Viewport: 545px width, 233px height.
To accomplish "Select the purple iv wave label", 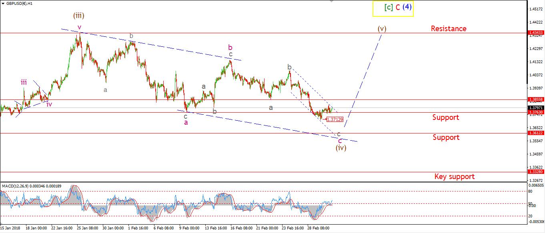I will pyautogui.click(x=49, y=104).
